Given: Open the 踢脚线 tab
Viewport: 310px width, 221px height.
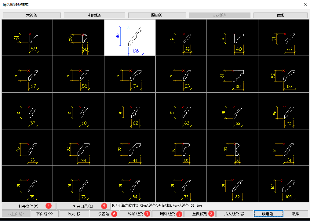Looking at the screenshot, I should click(157, 16).
